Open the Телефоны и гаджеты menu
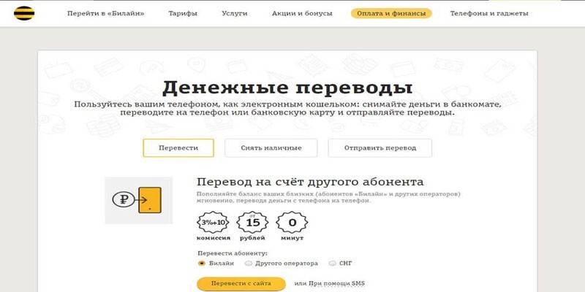585x292 pixels. [488, 14]
